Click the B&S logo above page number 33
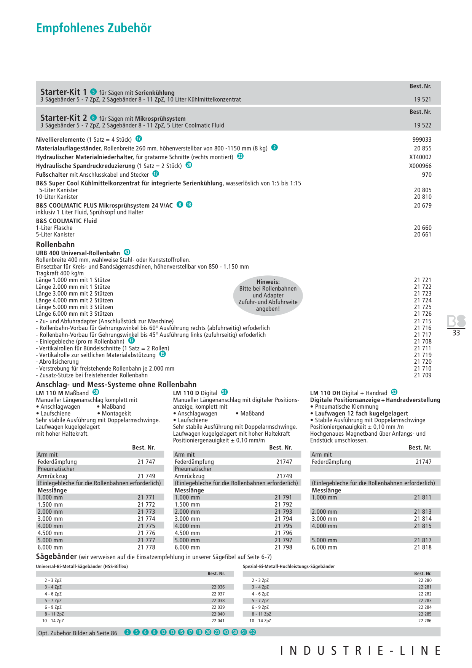This screenshot has height=668, width=472. coord(456,321)
